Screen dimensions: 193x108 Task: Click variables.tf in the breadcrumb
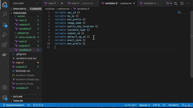(x=83, y=9)
